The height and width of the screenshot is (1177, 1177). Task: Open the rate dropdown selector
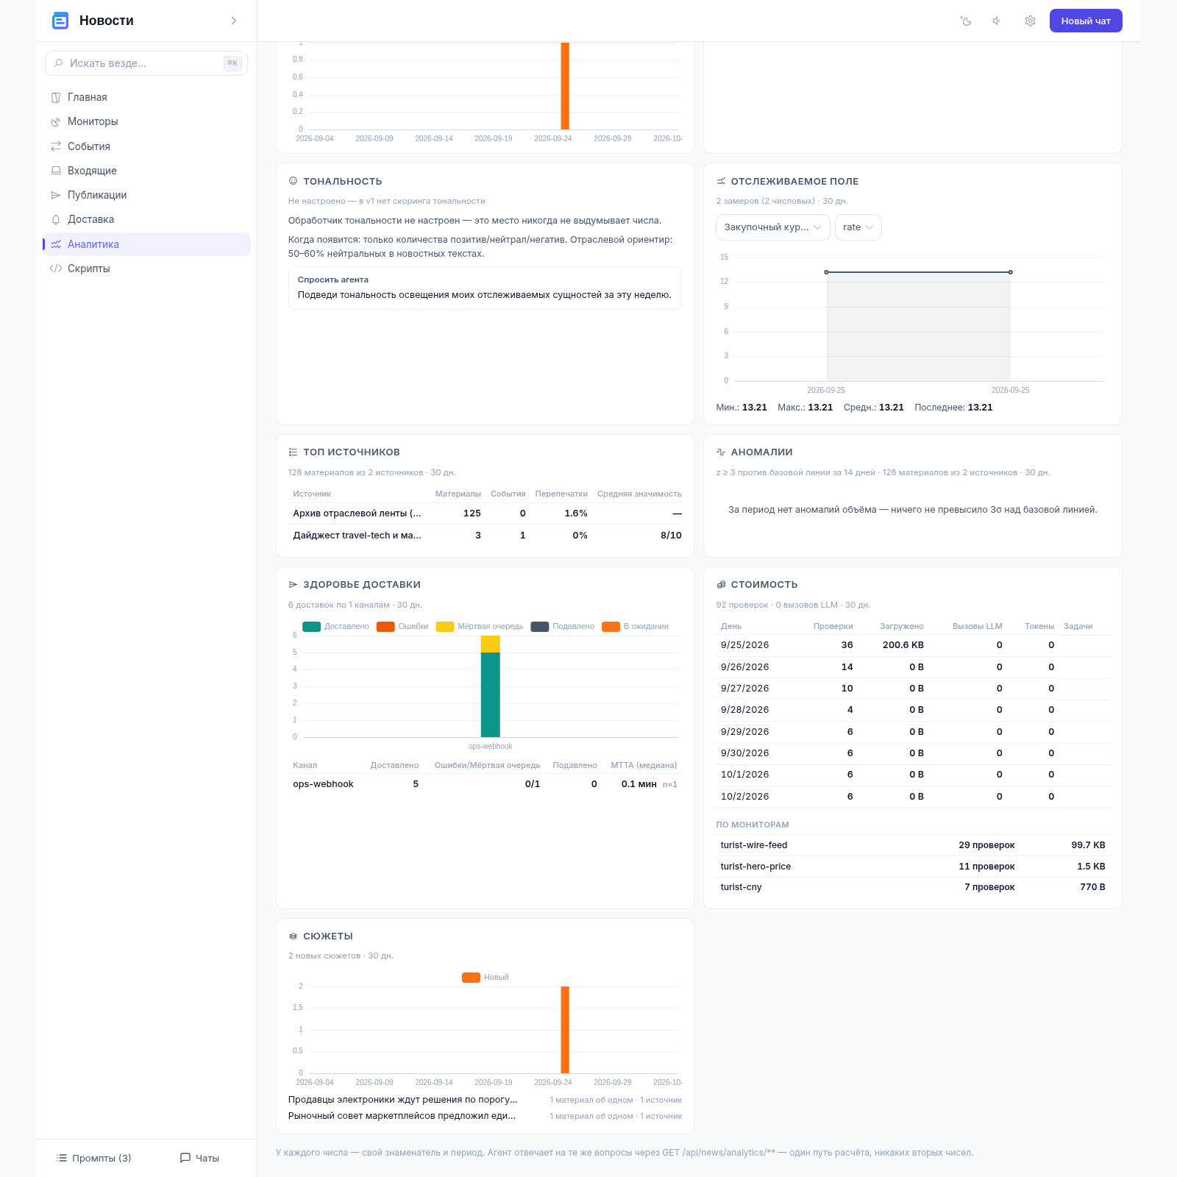(858, 227)
